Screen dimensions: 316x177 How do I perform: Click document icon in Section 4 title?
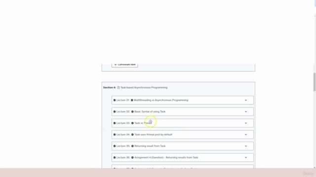click(x=118, y=88)
